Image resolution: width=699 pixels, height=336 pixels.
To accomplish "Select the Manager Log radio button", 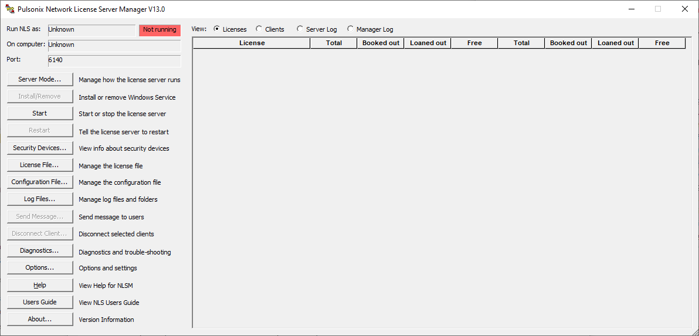I will click(351, 29).
